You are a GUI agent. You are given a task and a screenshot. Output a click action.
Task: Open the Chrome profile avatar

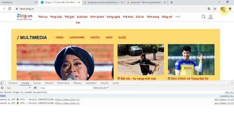[230, 9]
